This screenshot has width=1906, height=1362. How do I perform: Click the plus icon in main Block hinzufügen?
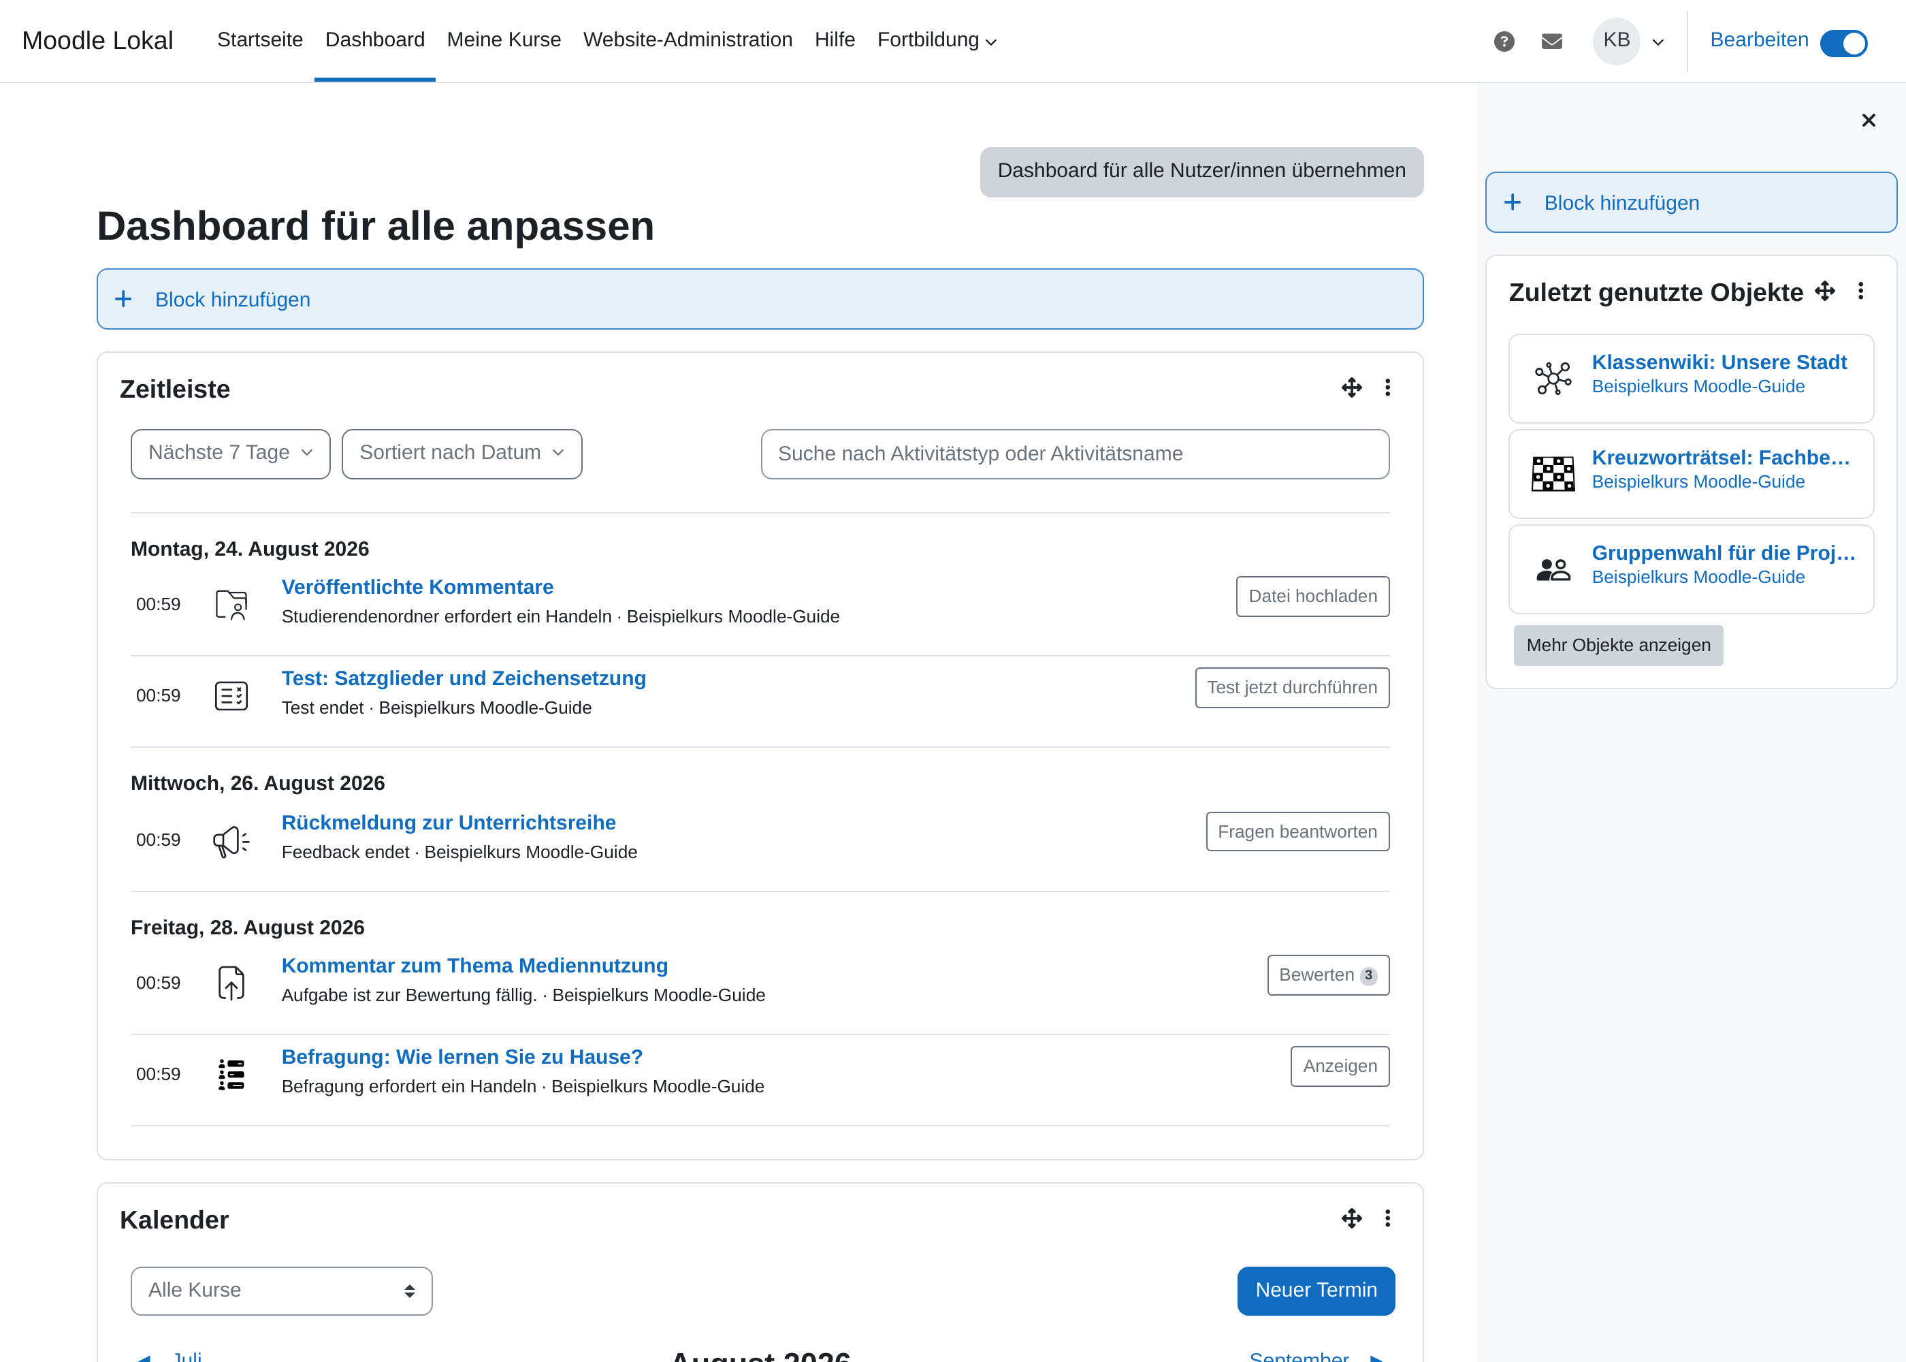pos(123,300)
